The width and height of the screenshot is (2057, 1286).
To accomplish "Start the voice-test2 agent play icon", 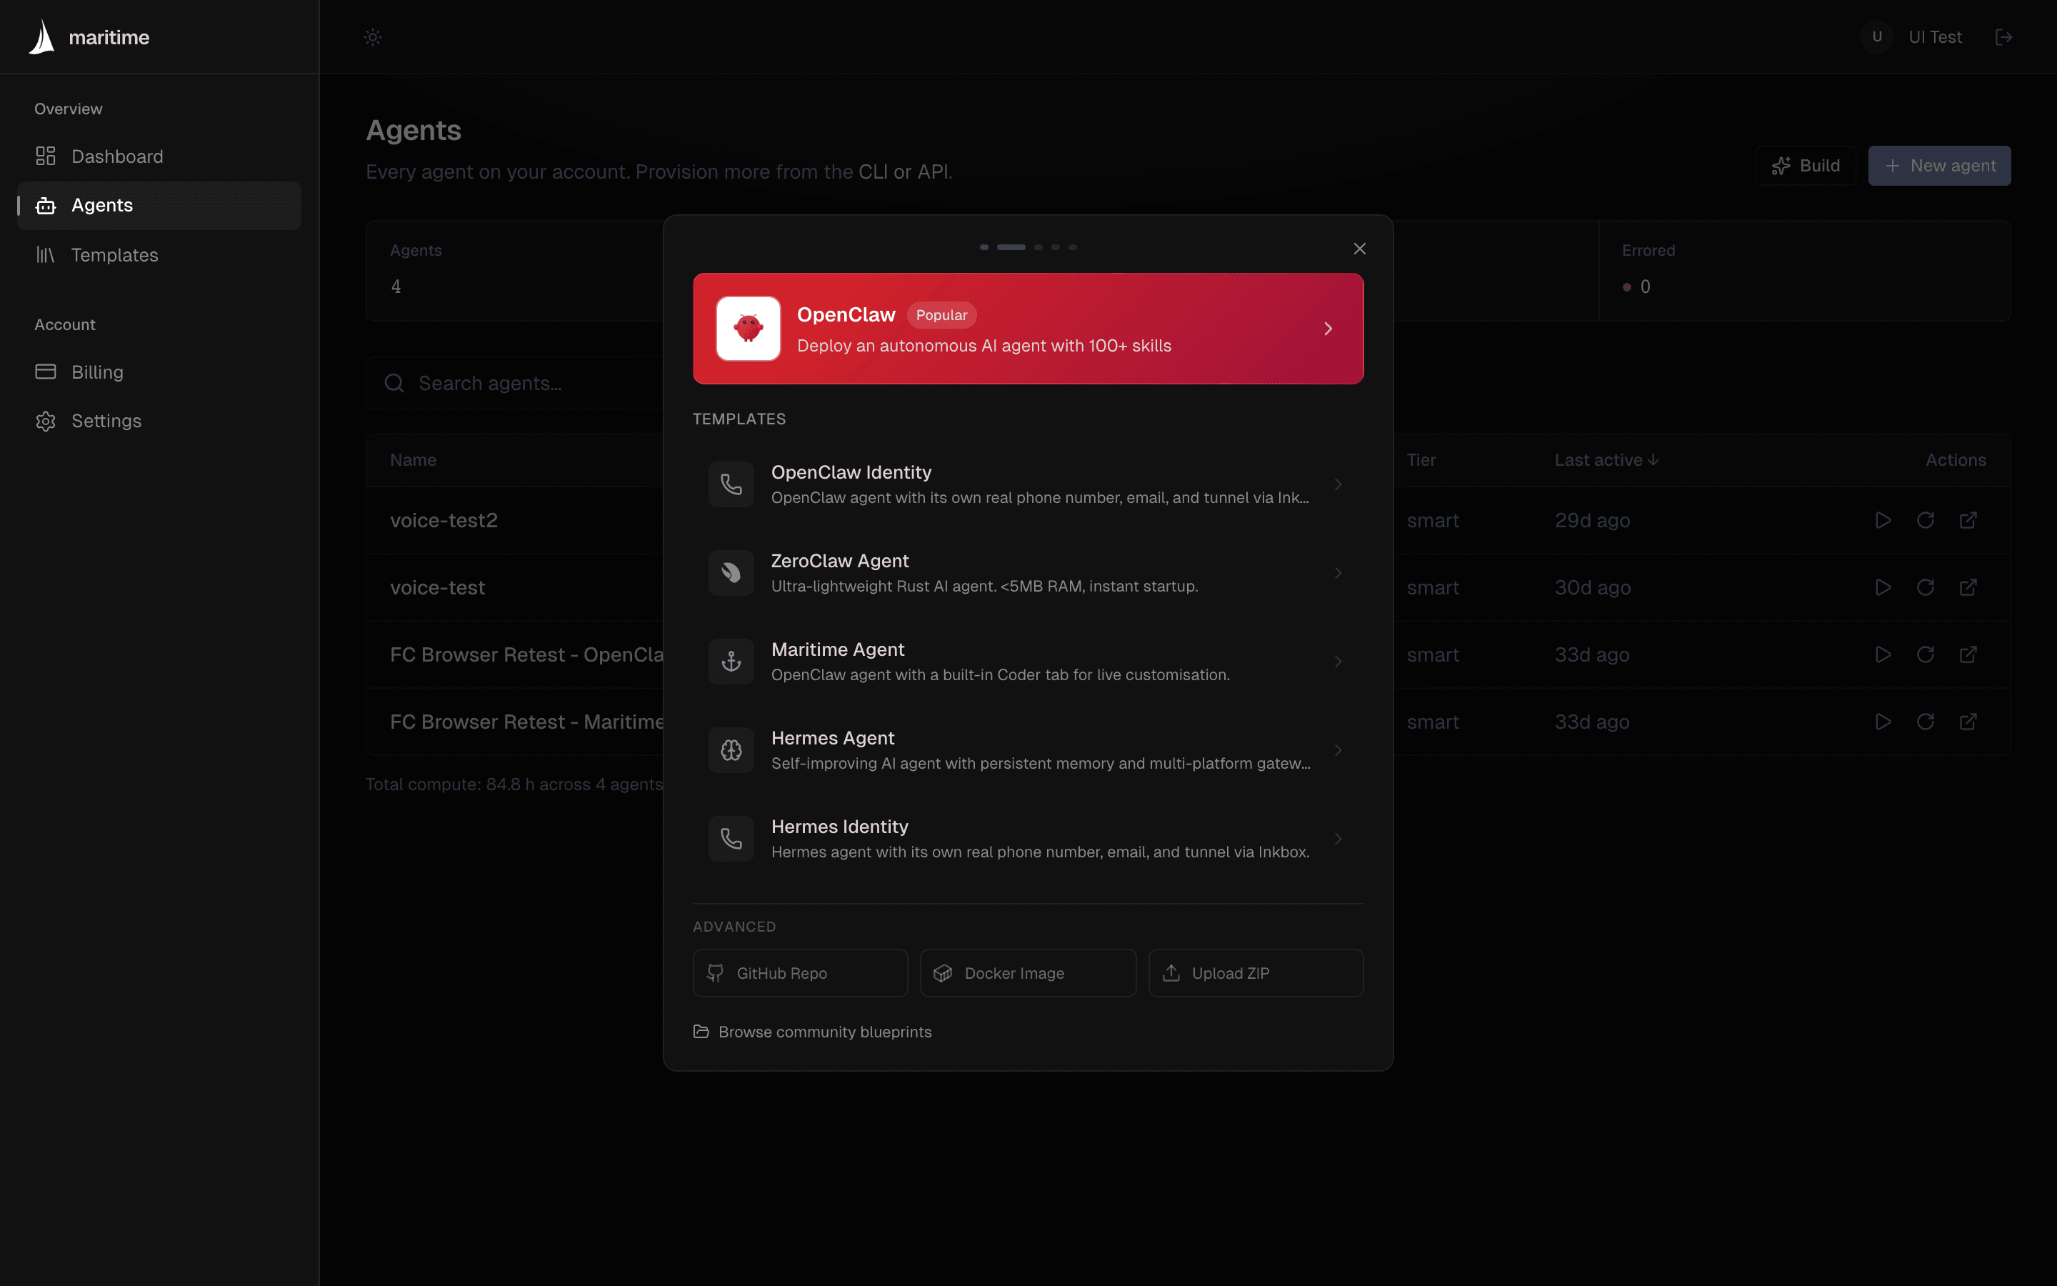I will (1883, 519).
